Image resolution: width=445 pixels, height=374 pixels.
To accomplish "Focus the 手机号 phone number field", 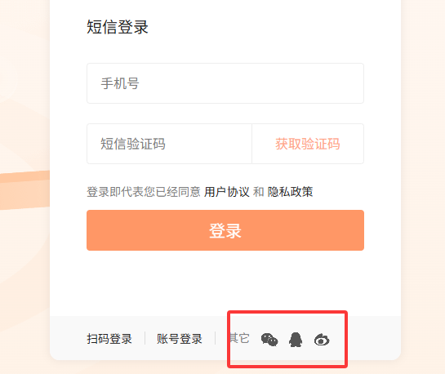I will click(225, 83).
